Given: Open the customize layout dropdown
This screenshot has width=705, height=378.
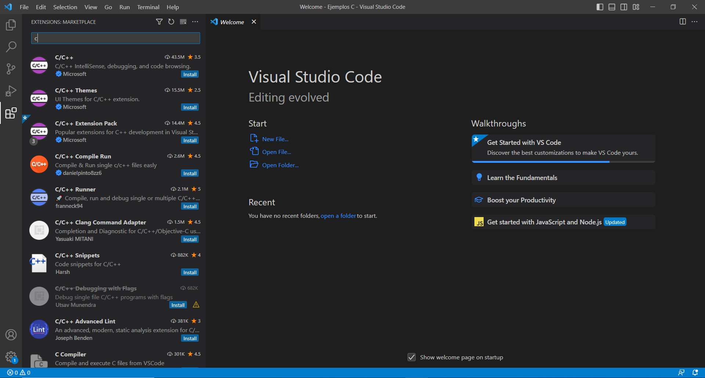Looking at the screenshot, I should coord(636,7).
